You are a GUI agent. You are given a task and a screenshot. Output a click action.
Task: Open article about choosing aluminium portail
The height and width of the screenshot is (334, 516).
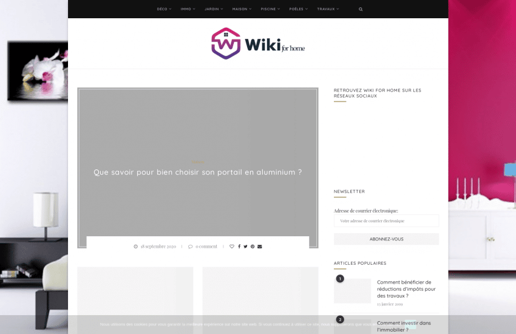tap(197, 172)
